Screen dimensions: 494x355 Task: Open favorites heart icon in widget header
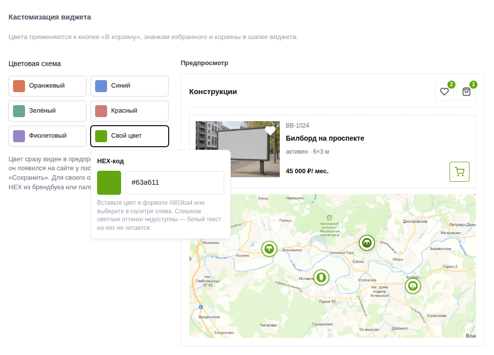444,92
